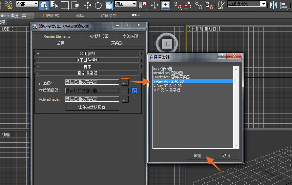The image size is (292, 185).
Task: Activate the Select and Rotate tool
Action: coord(98,5)
